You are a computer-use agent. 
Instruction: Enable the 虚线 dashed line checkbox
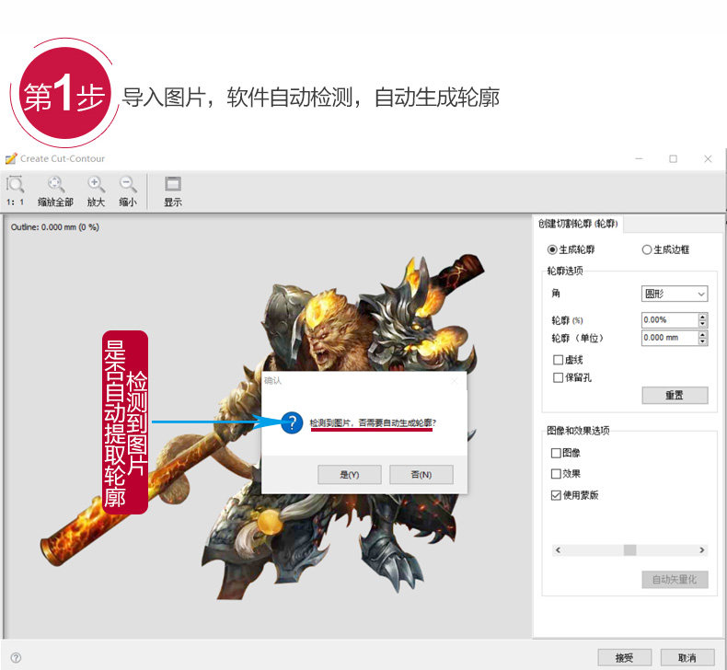click(558, 360)
